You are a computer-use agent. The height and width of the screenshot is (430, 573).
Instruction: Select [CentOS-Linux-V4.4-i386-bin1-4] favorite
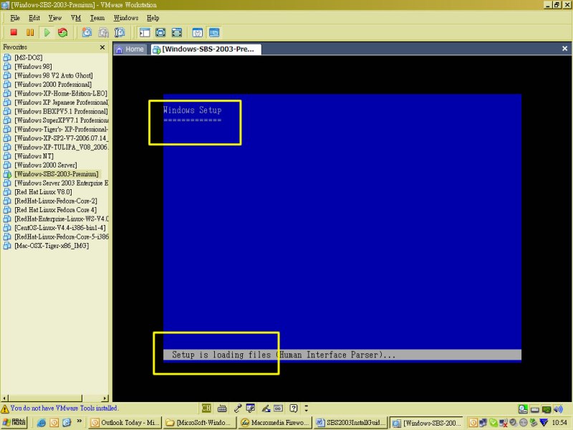coord(60,228)
